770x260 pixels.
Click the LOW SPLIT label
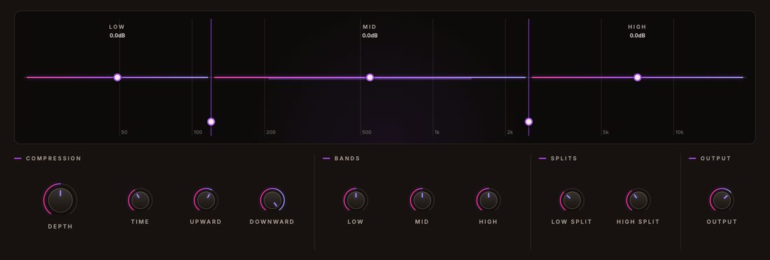572,222
